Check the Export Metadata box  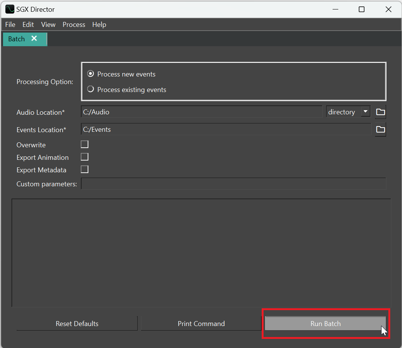coord(85,169)
